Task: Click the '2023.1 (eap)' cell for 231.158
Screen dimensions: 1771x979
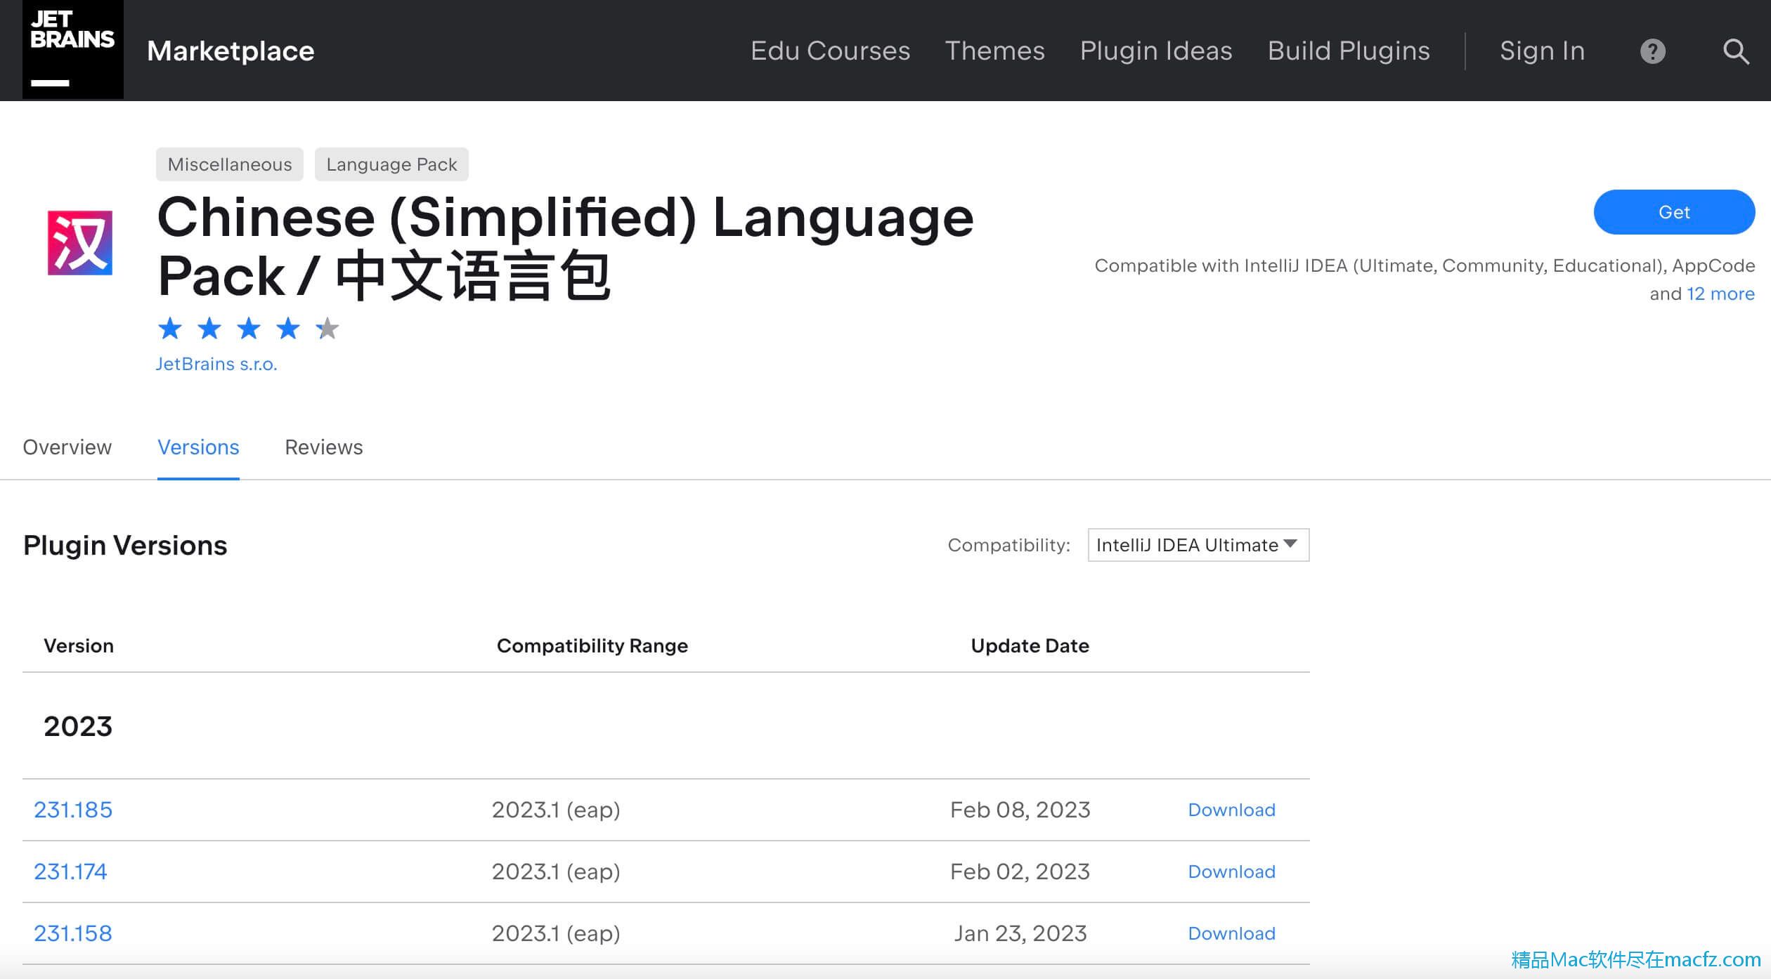Action: coord(556,933)
